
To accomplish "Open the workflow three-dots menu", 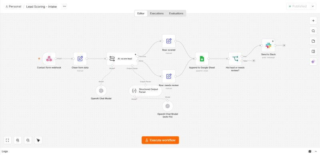I will pyautogui.click(x=64, y=6).
